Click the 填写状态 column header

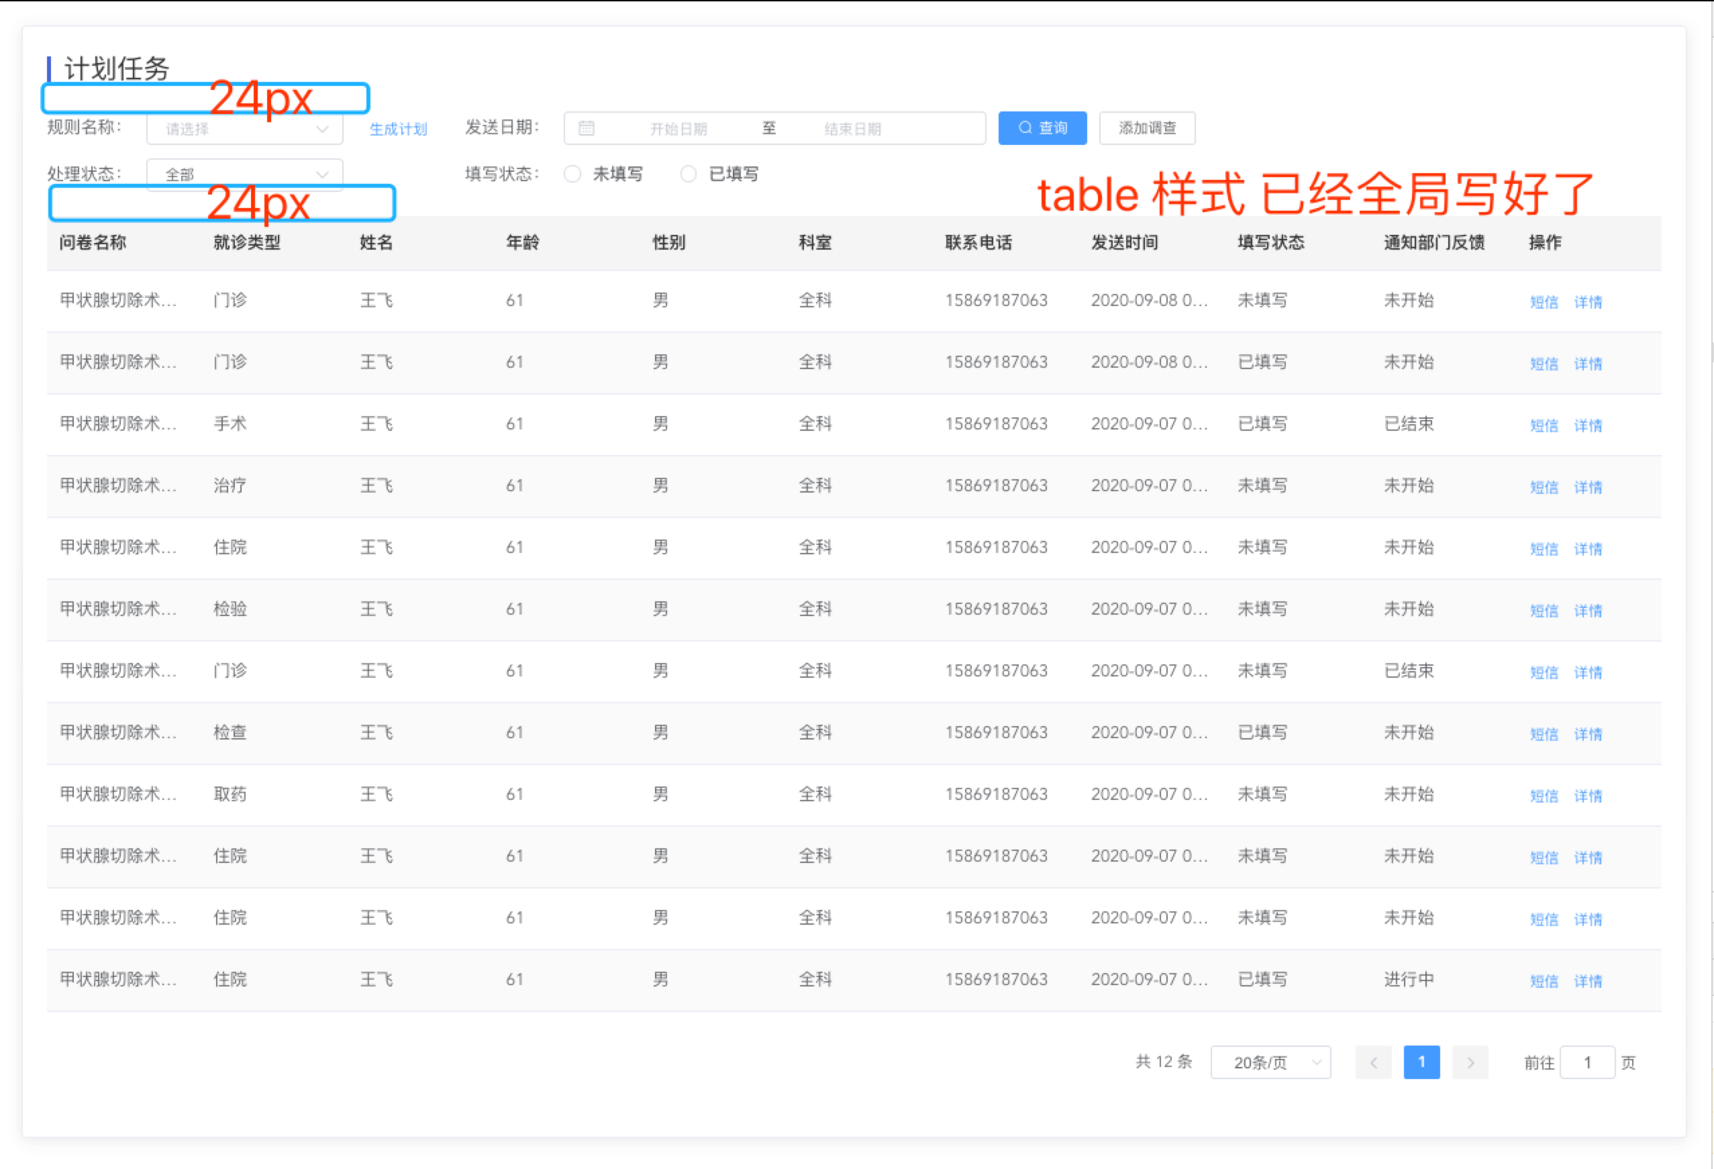click(1271, 243)
